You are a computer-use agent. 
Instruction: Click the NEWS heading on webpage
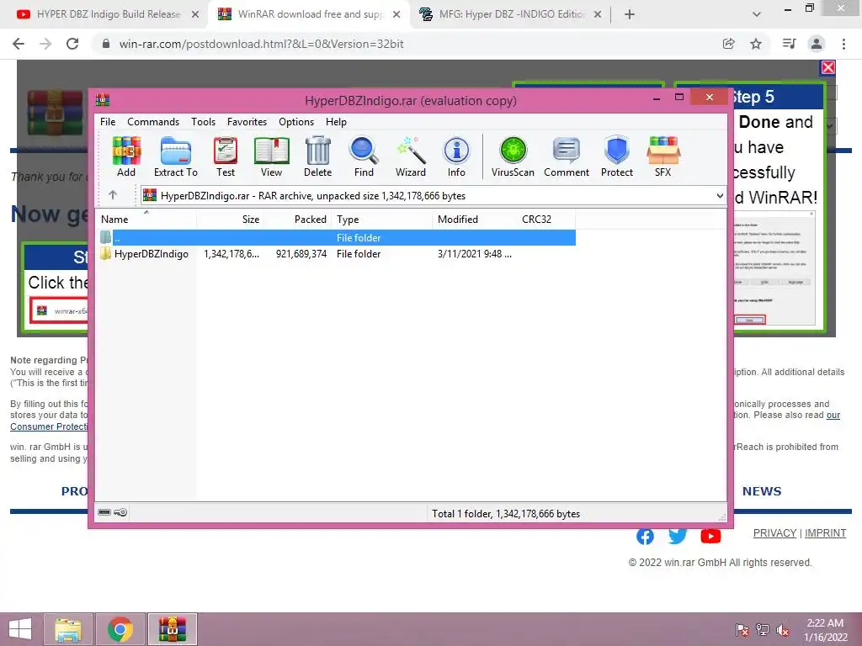pos(762,491)
